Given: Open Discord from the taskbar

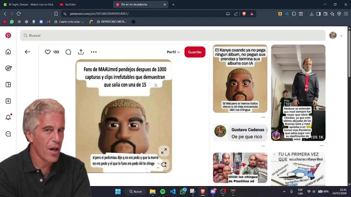Looking at the screenshot, I should click(213, 192).
